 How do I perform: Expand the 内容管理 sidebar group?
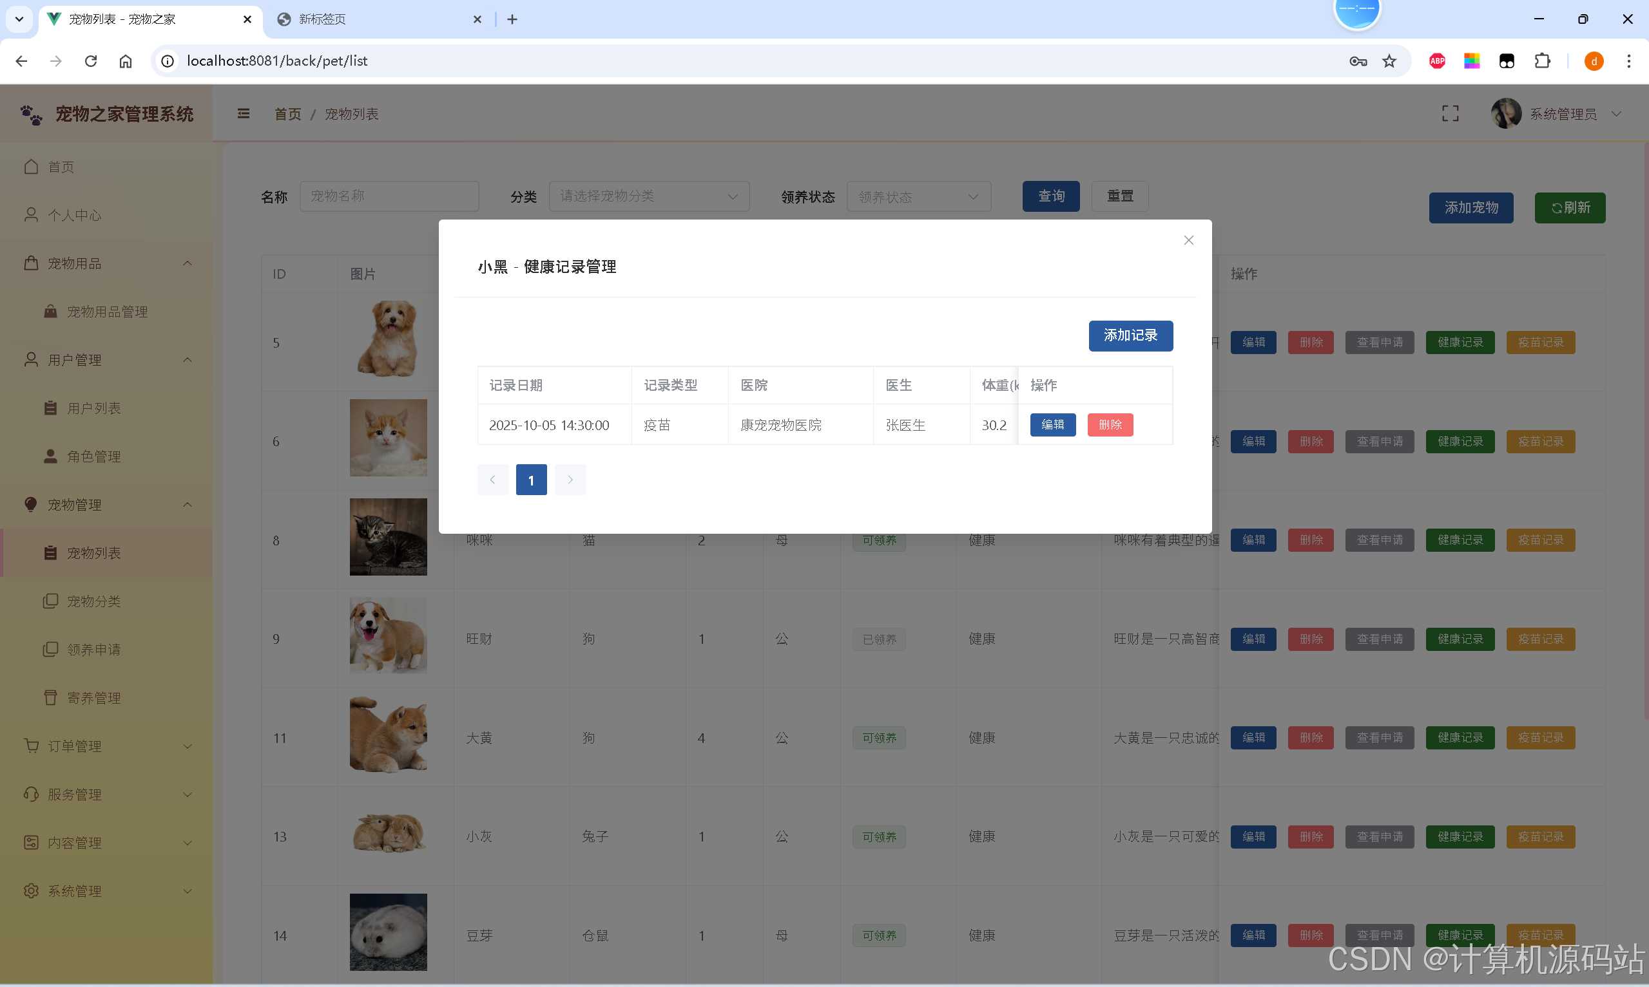point(106,843)
